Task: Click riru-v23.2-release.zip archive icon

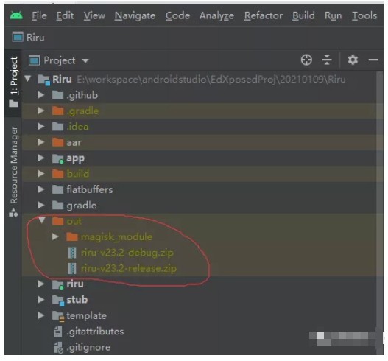Action: click(x=72, y=268)
